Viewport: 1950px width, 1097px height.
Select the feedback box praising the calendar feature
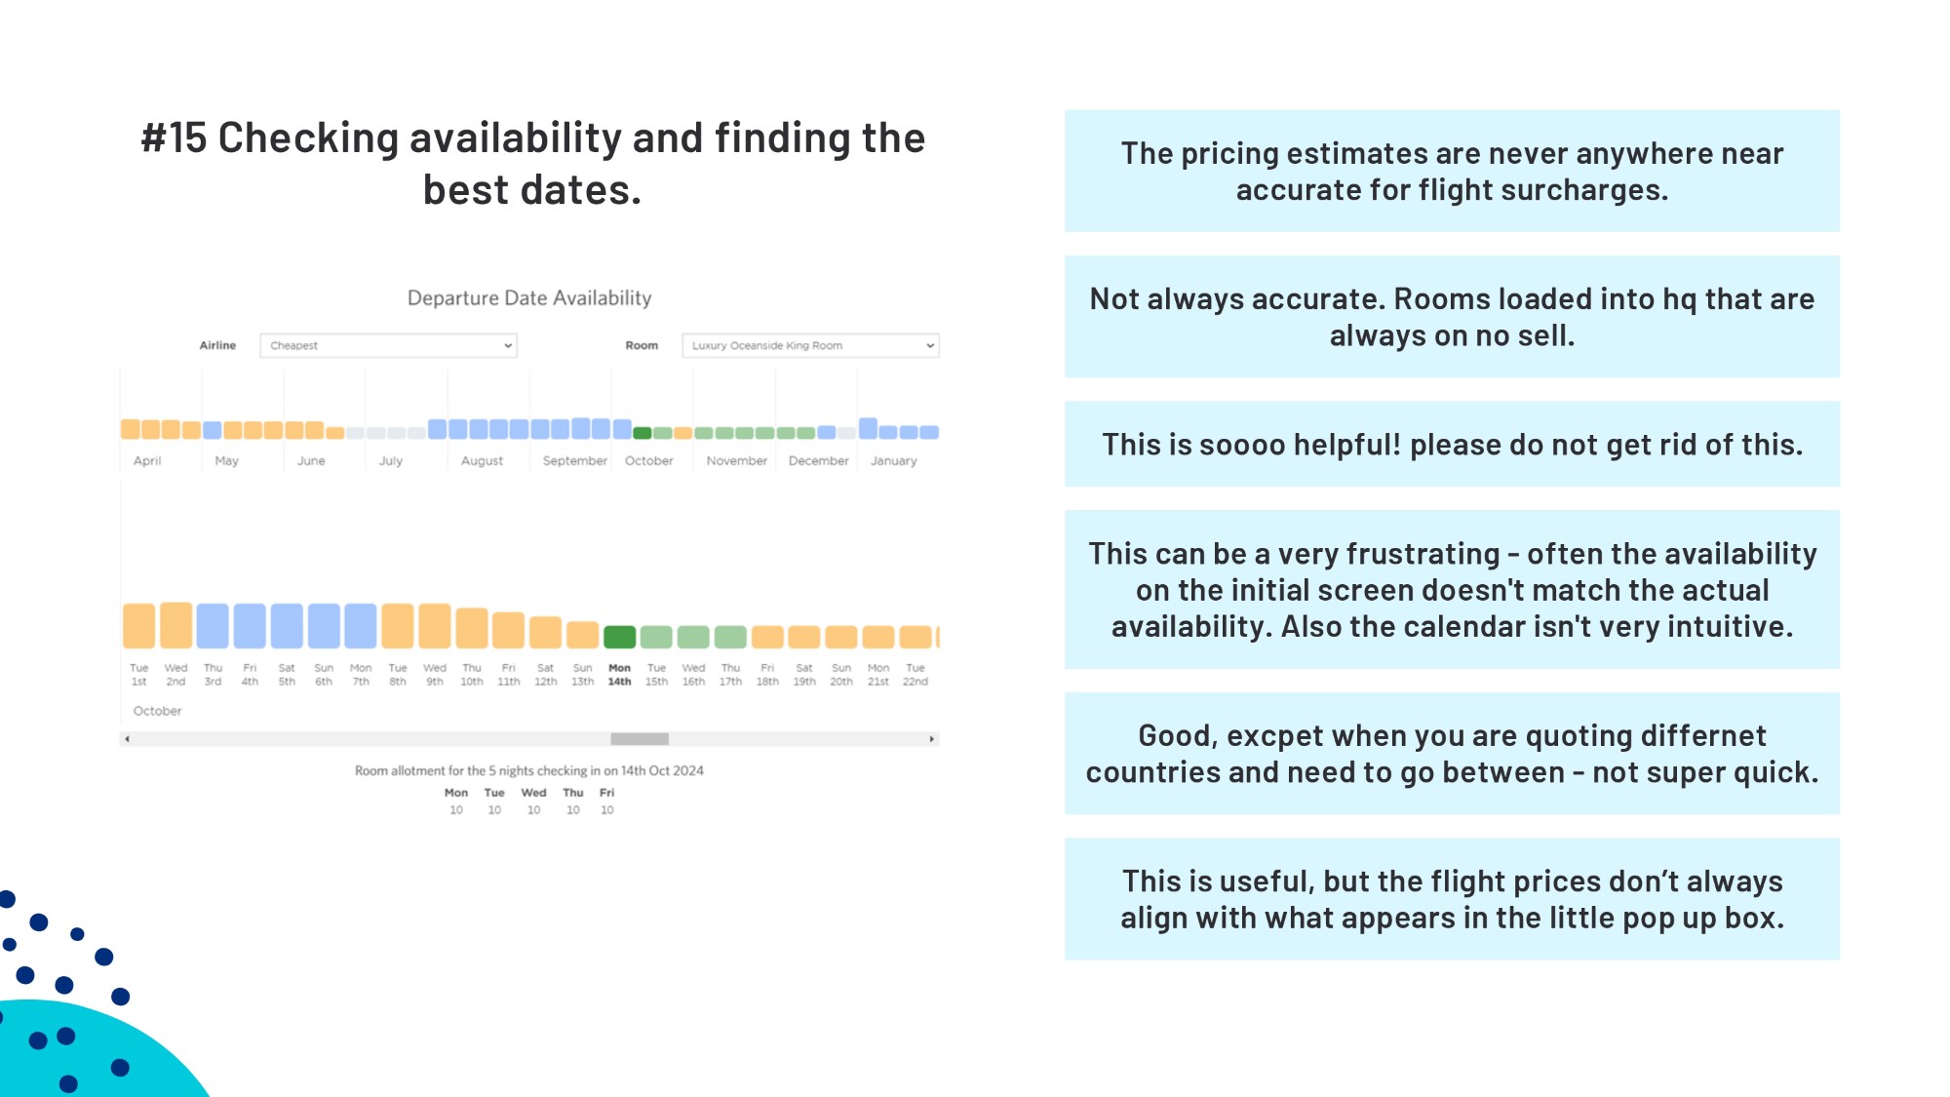click(x=1452, y=444)
